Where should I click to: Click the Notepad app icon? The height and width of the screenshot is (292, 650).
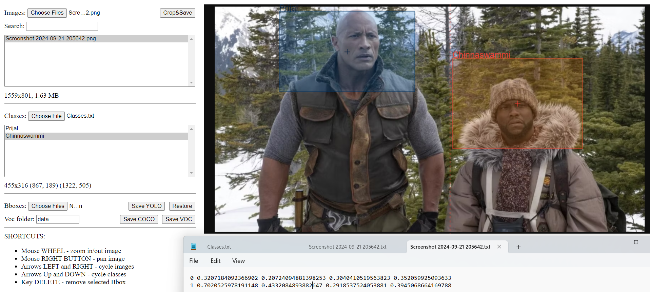click(x=193, y=247)
